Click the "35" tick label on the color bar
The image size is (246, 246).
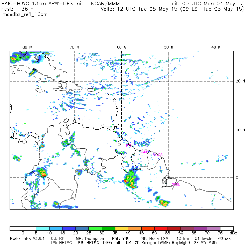pyautogui.click(x=115, y=233)
